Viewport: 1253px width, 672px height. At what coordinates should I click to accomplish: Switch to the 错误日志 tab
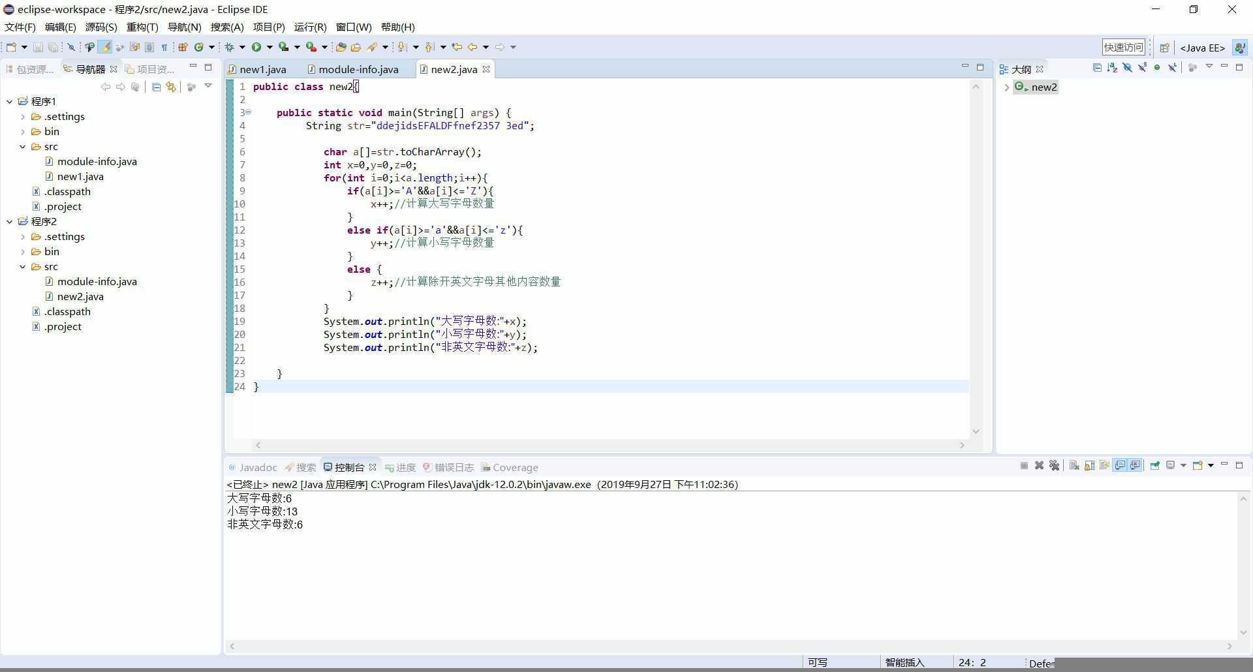448,467
